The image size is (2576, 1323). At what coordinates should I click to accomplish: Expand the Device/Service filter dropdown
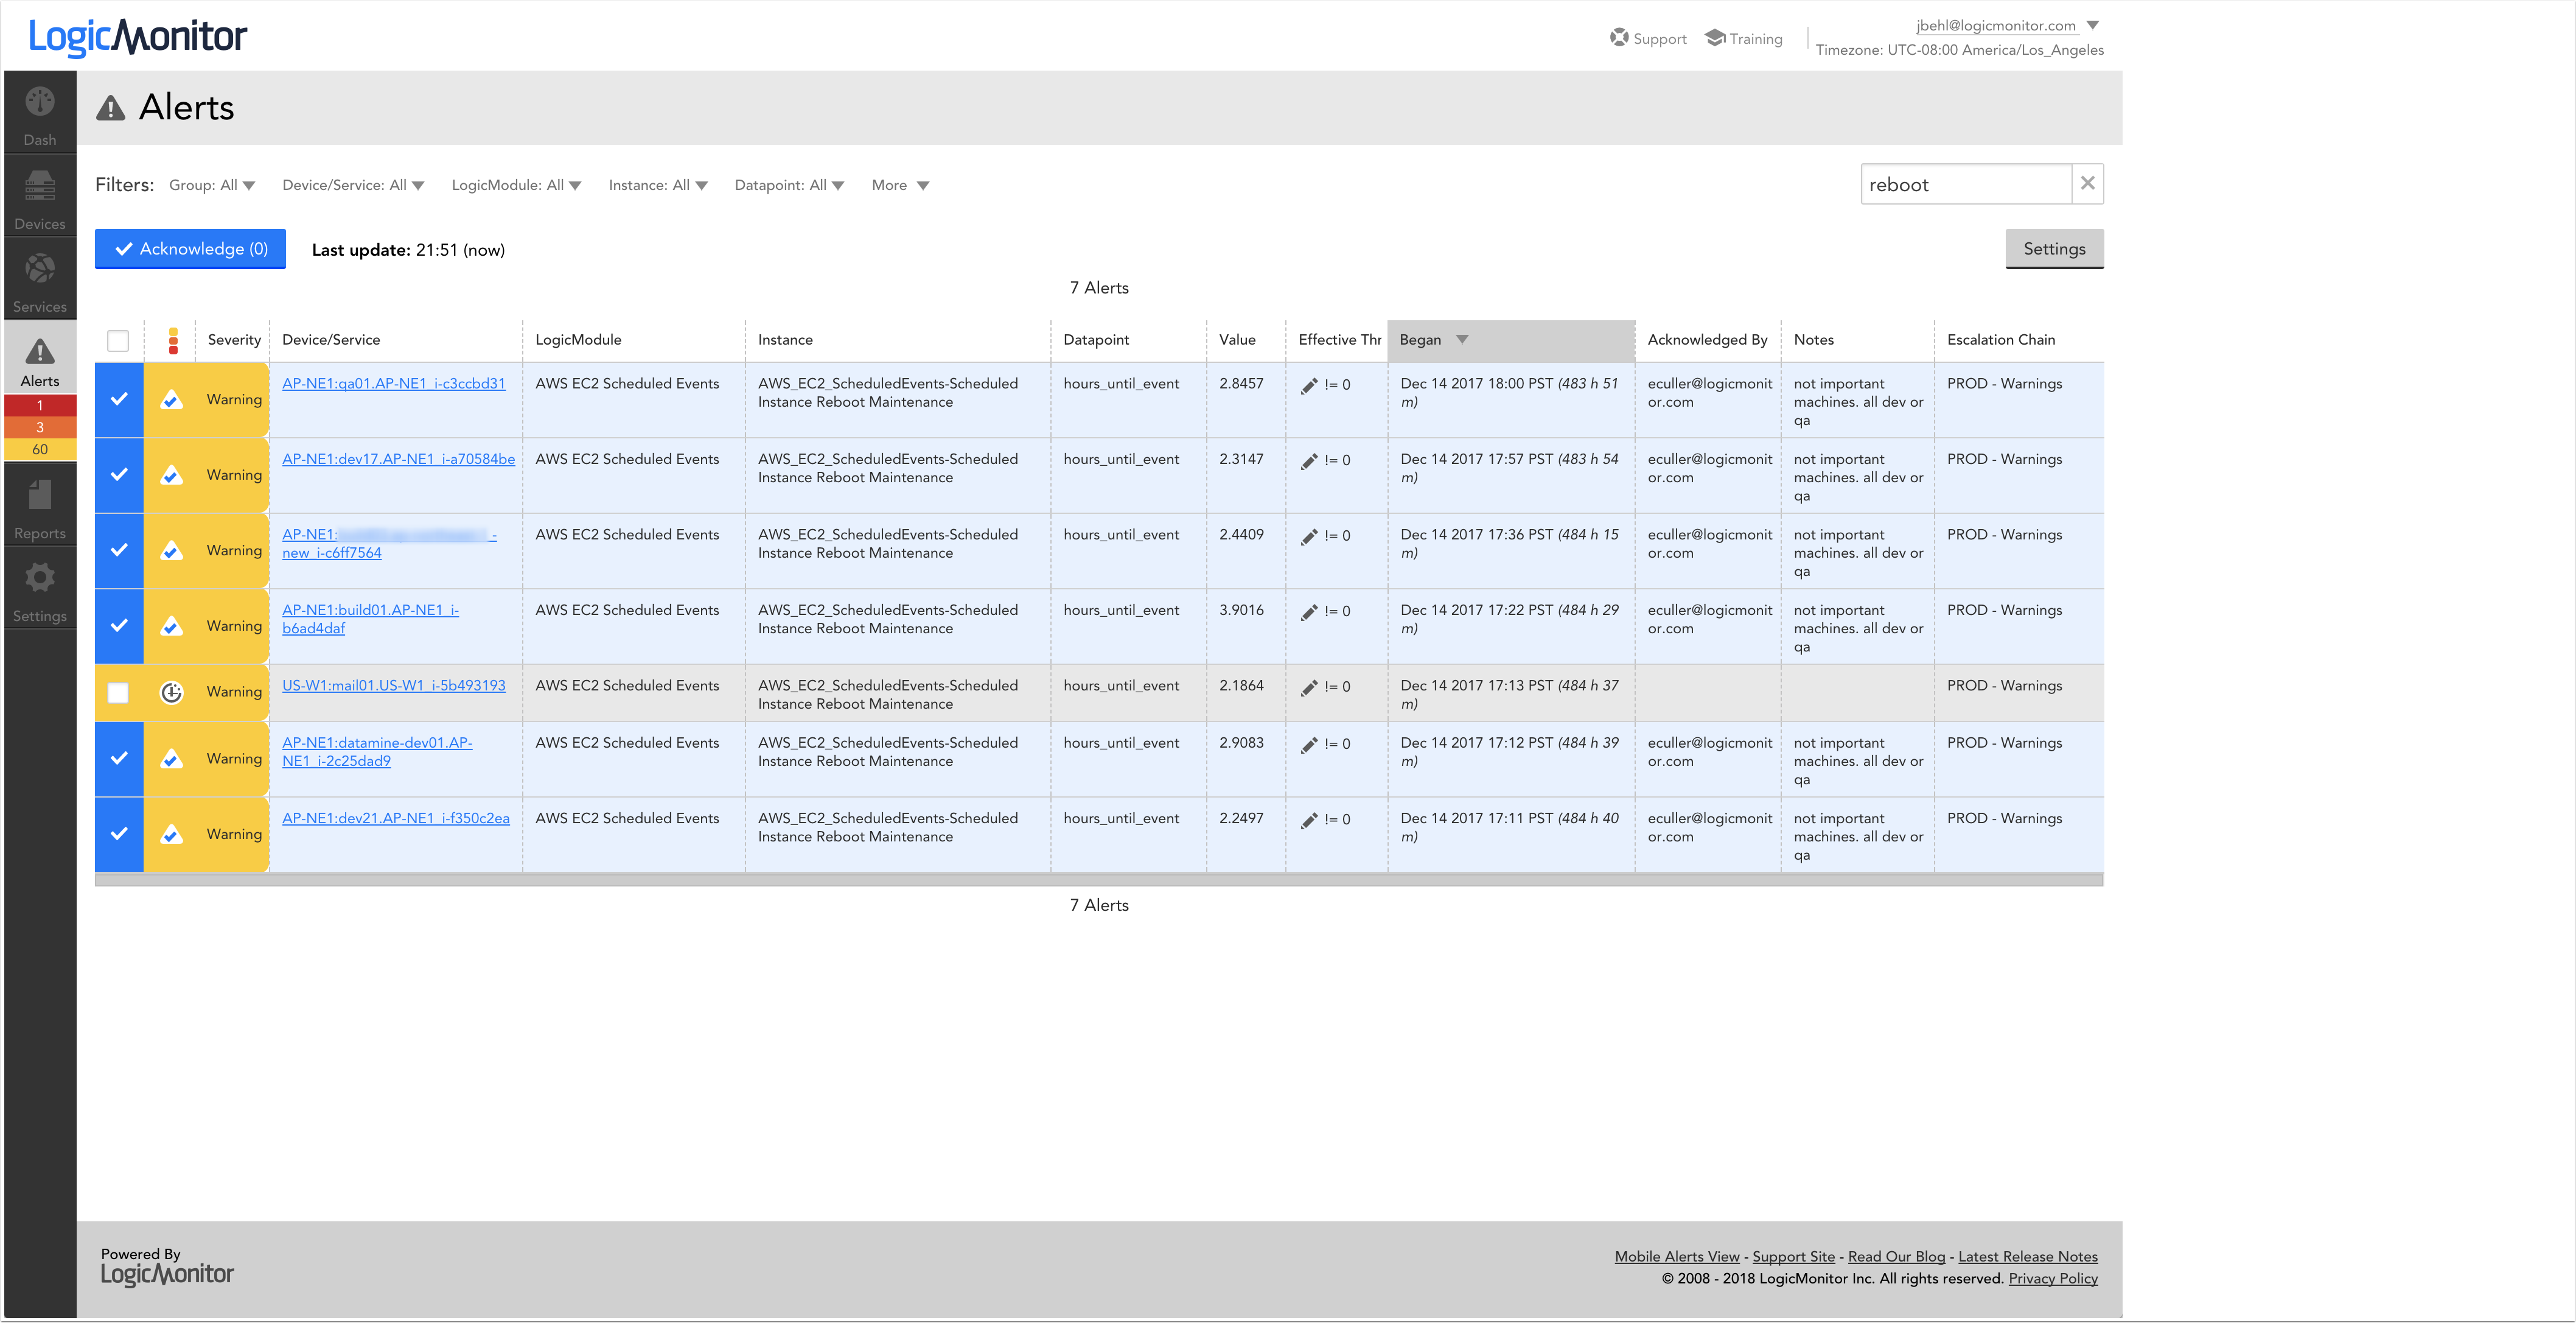[x=353, y=185]
